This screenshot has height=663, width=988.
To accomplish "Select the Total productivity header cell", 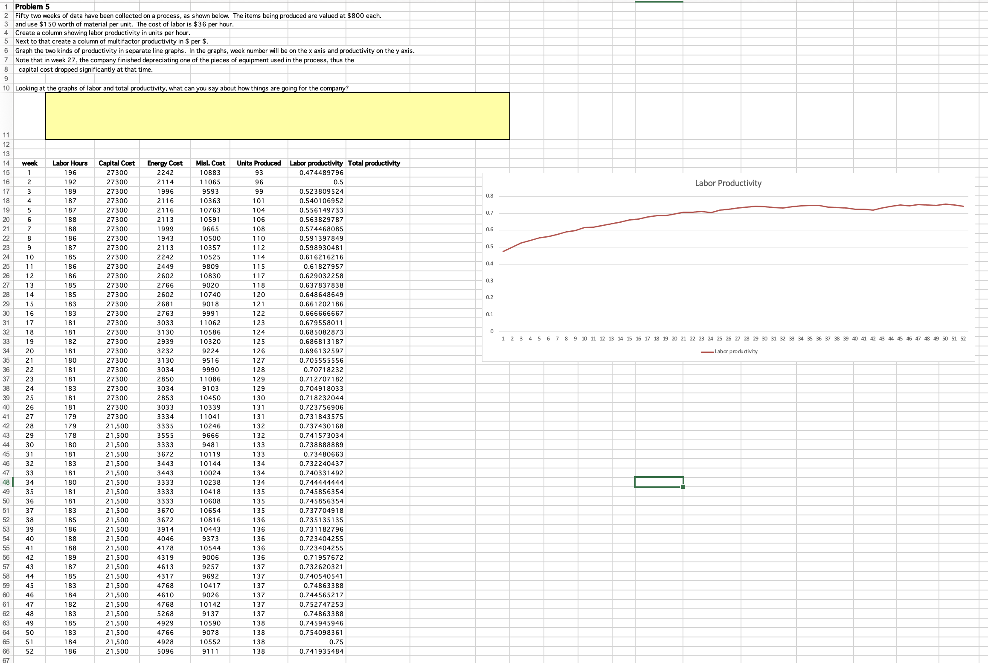I will point(374,163).
